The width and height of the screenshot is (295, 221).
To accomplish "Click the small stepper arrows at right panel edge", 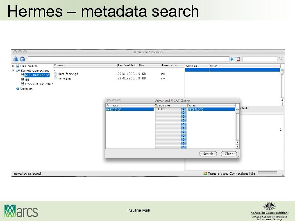I will [281, 130].
